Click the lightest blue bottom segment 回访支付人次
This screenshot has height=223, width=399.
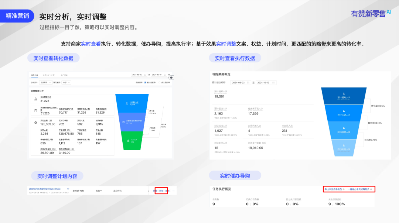point(344,147)
